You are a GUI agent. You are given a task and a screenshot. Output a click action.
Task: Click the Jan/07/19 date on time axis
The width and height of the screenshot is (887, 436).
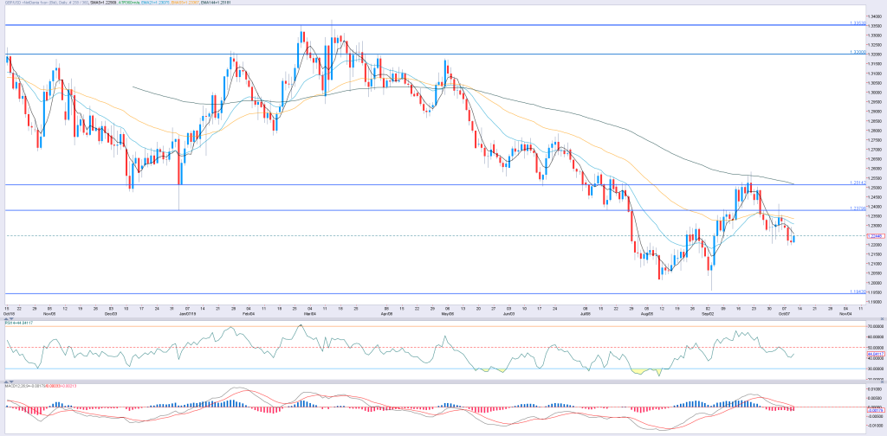[x=187, y=312]
